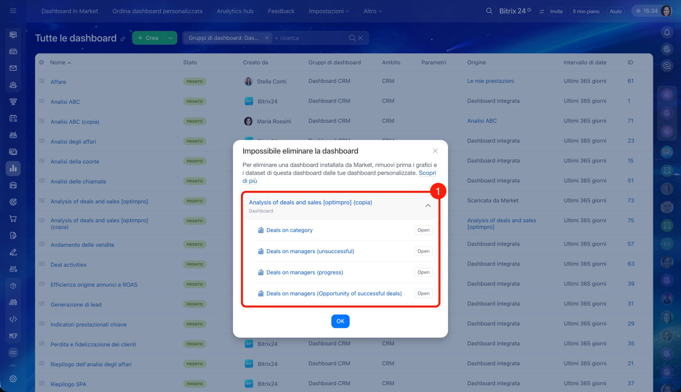Expand the Crea button dropdown arrow
This screenshot has height=392, width=681.
[170, 38]
